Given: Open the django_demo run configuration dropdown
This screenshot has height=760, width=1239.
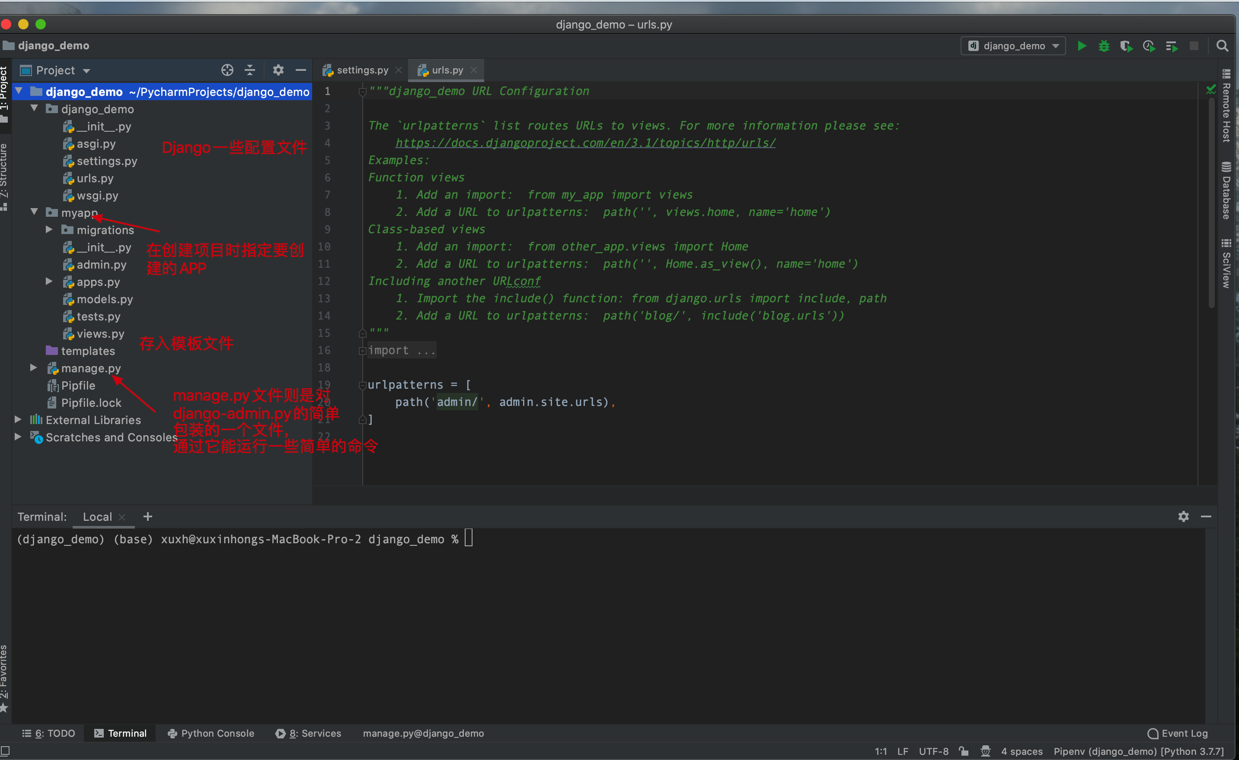Looking at the screenshot, I should [1013, 46].
